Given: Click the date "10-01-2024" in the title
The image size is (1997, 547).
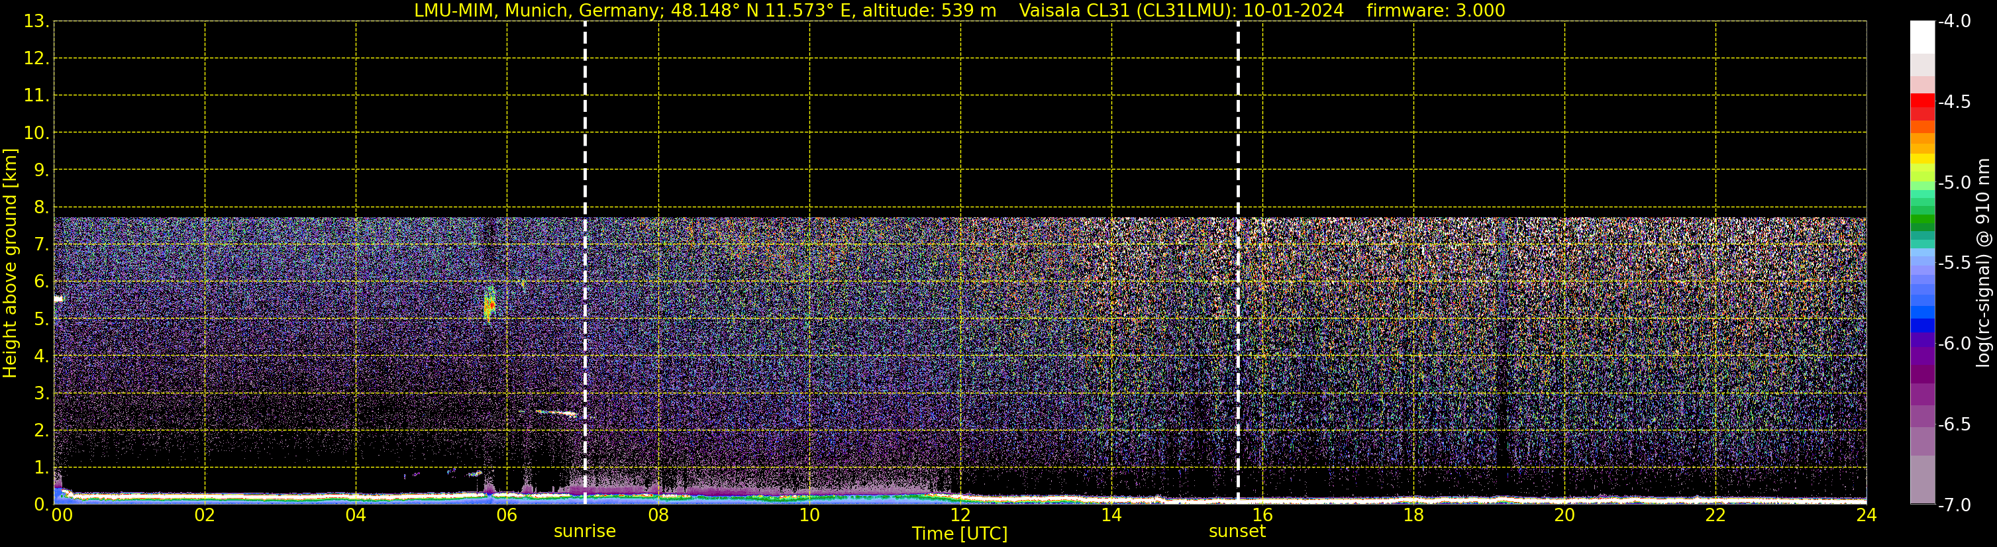Looking at the screenshot, I should tap(1294, 11).
